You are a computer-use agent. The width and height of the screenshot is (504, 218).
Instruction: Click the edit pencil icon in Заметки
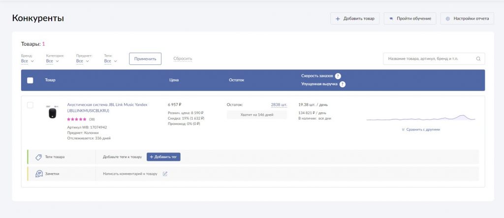tap(165, 174)
